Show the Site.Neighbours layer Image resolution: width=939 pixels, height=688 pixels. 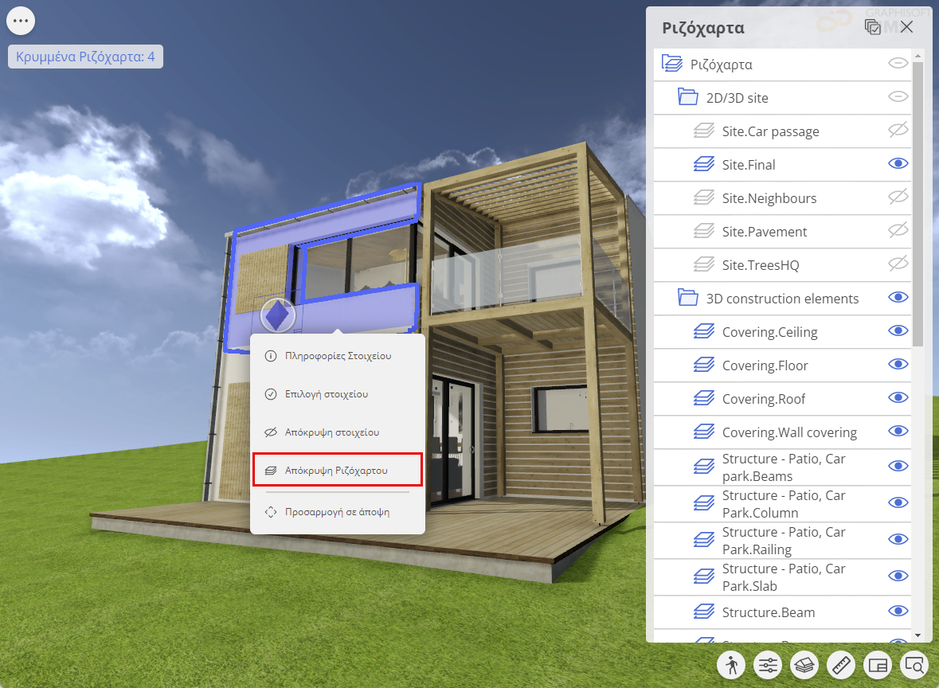click(x=898, y=197)
